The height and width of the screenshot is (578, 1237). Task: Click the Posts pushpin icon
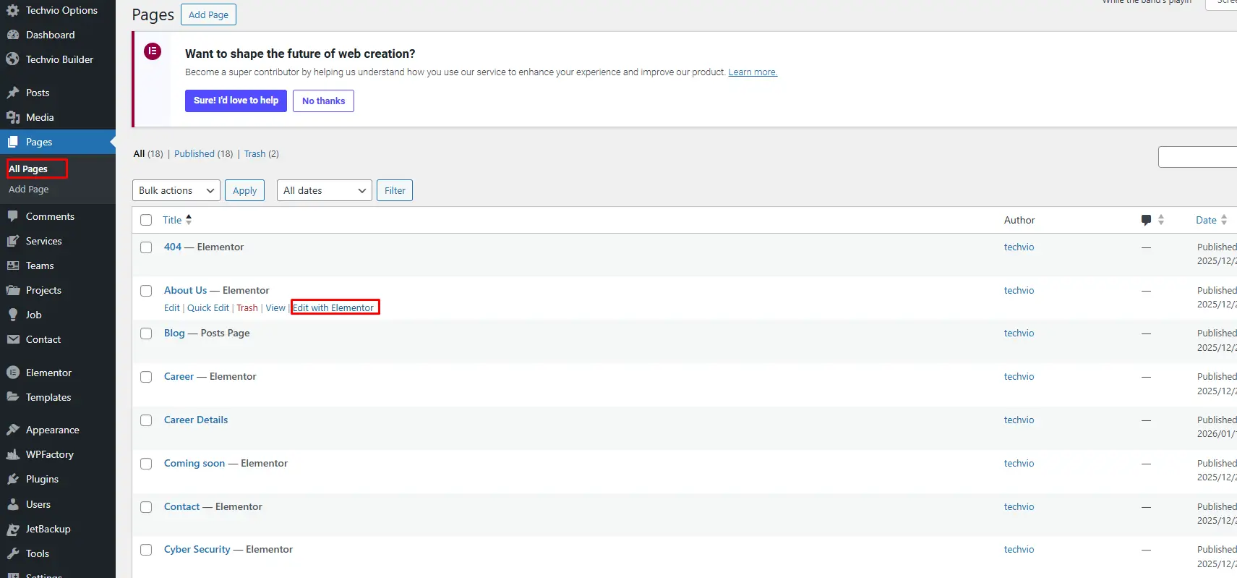click(12, 93)
